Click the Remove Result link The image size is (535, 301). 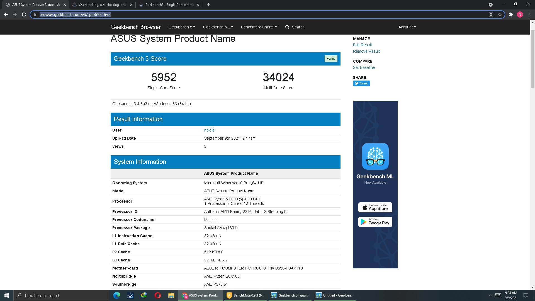click(366, 51)
